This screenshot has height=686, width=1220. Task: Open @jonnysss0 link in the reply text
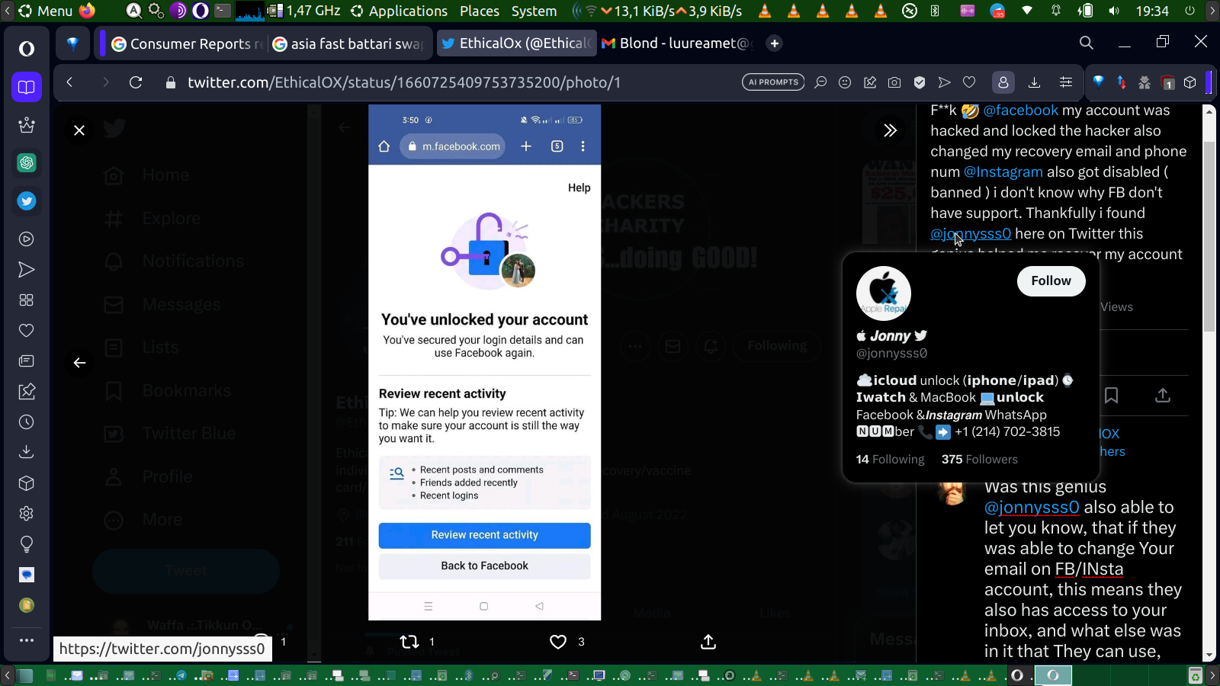[1032, 508]
